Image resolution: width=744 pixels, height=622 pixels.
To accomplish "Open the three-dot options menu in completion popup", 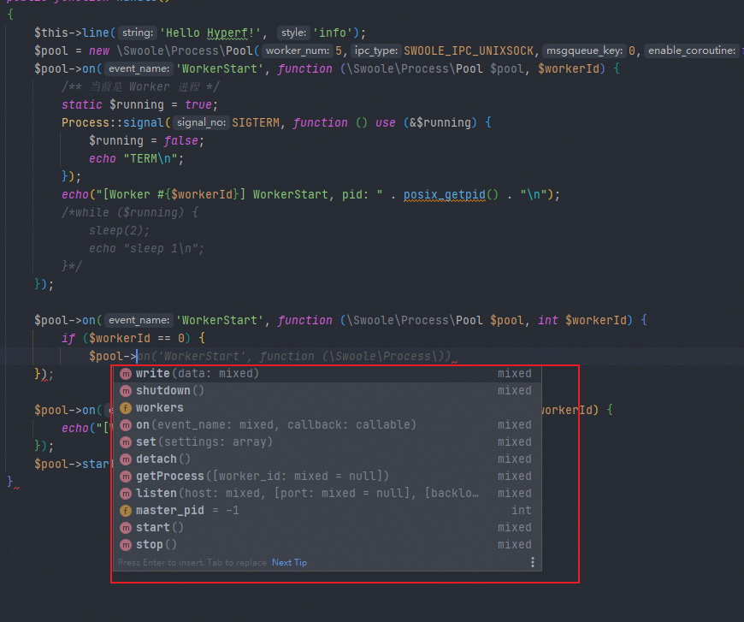I will tap(533, 562).
